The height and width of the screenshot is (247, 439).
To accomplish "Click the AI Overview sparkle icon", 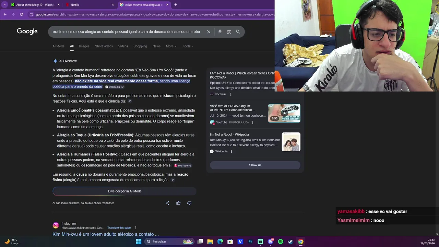I will (55, 61).
